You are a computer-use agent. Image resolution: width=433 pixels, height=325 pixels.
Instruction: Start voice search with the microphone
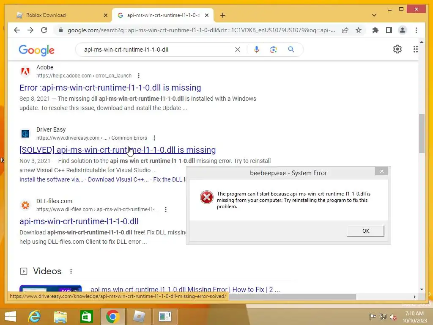pyautogui.click(x=257, y=50)
